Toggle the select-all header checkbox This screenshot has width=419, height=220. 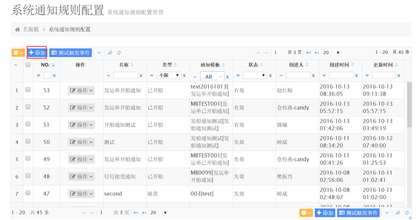(x=28, y=65)
